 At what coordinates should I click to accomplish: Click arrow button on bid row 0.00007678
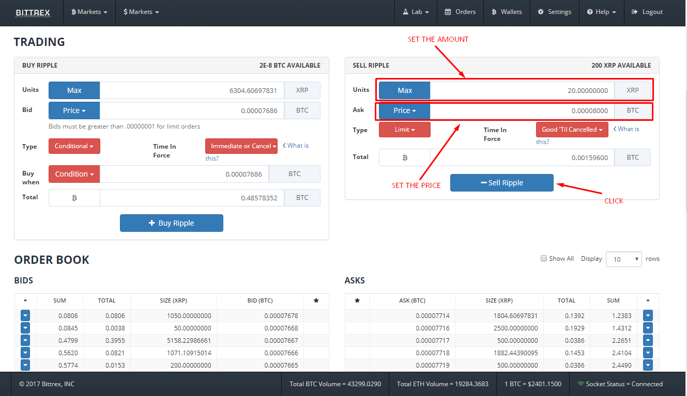[25, 315]
